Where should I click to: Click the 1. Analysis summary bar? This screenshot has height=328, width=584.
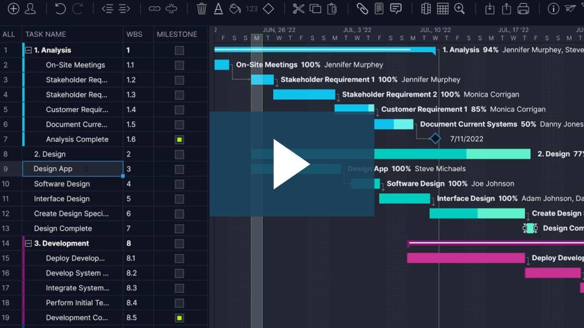tap(325, 49)
